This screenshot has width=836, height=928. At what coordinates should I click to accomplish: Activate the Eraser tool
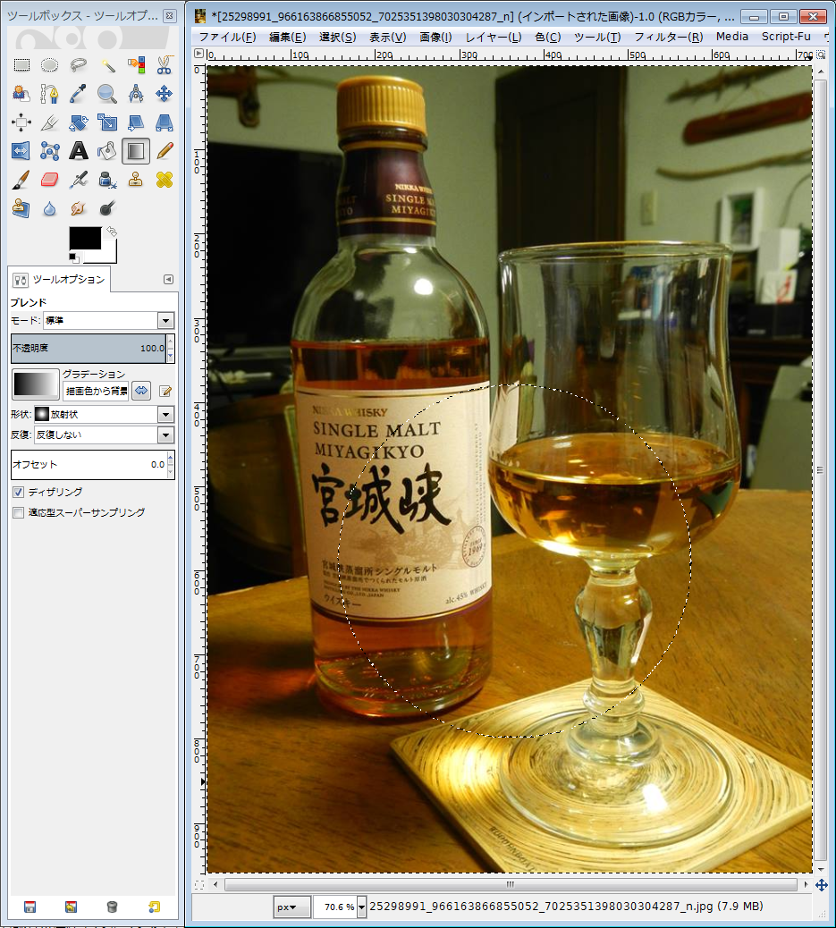coord(50,180)
